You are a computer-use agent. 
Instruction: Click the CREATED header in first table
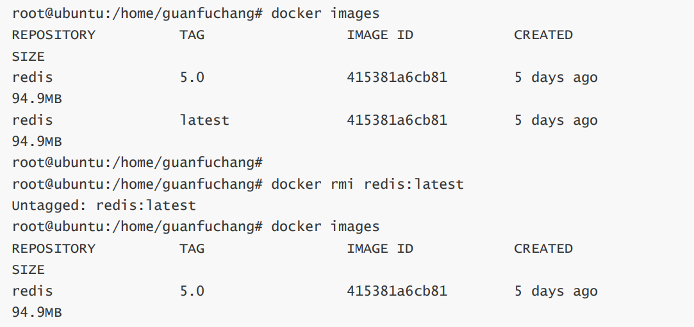[543, 35]
